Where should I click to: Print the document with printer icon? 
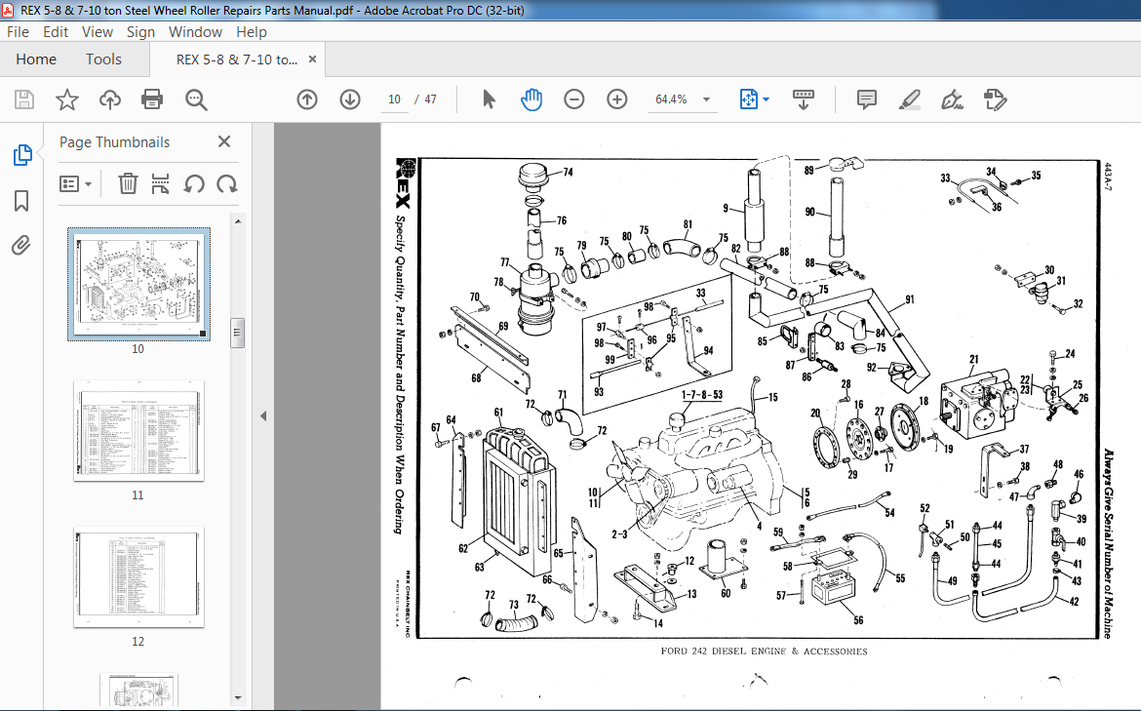pyautogui.click(x=152, y=99)
